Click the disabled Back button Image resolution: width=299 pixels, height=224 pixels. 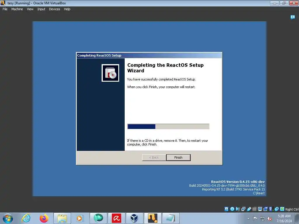[x=154, y=157]
